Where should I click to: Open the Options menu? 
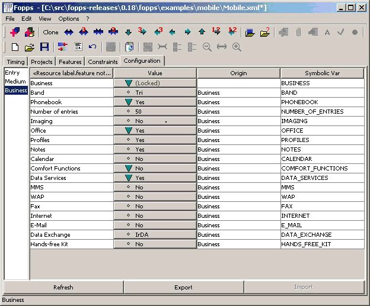pyautogui.click(x=69, y=18)
